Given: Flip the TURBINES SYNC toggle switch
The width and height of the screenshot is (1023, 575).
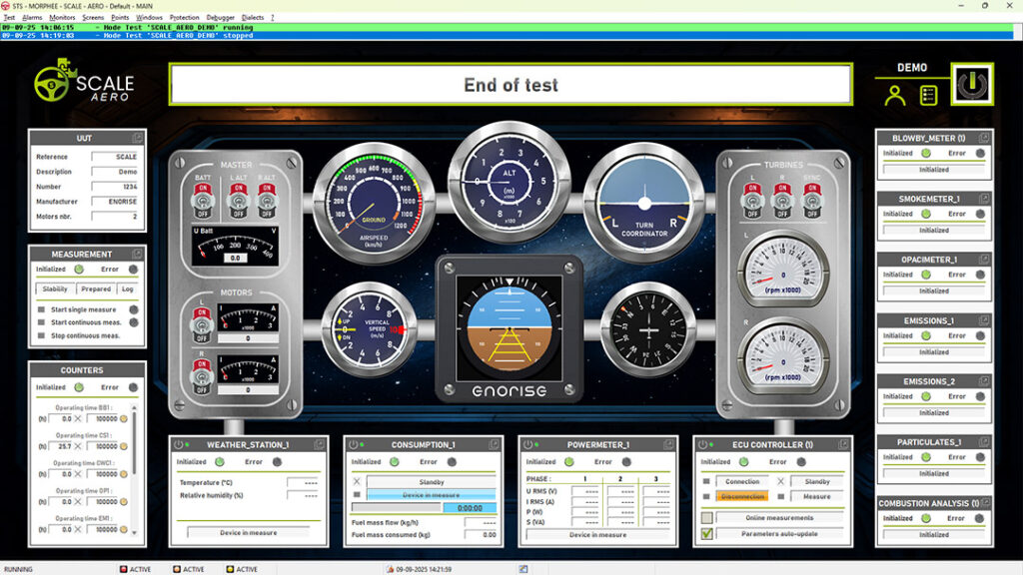Looking at the screenshot, I should tap(811, 201).
